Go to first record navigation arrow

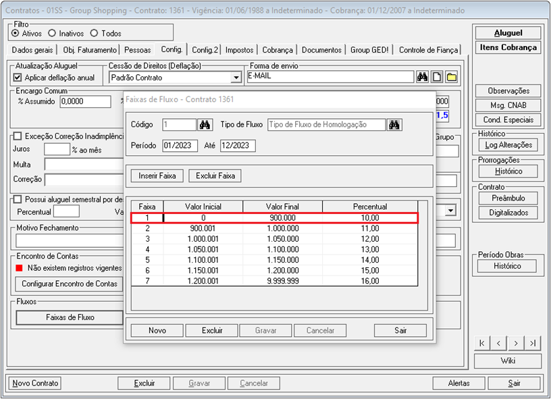coord(481,344)
